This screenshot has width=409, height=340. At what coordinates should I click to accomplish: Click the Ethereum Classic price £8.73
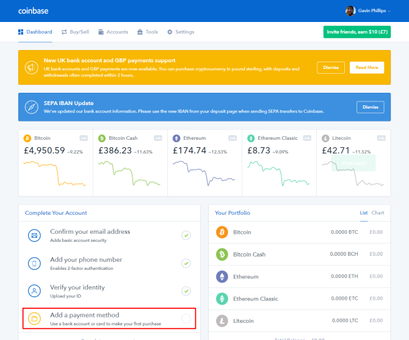pos(259,150)
